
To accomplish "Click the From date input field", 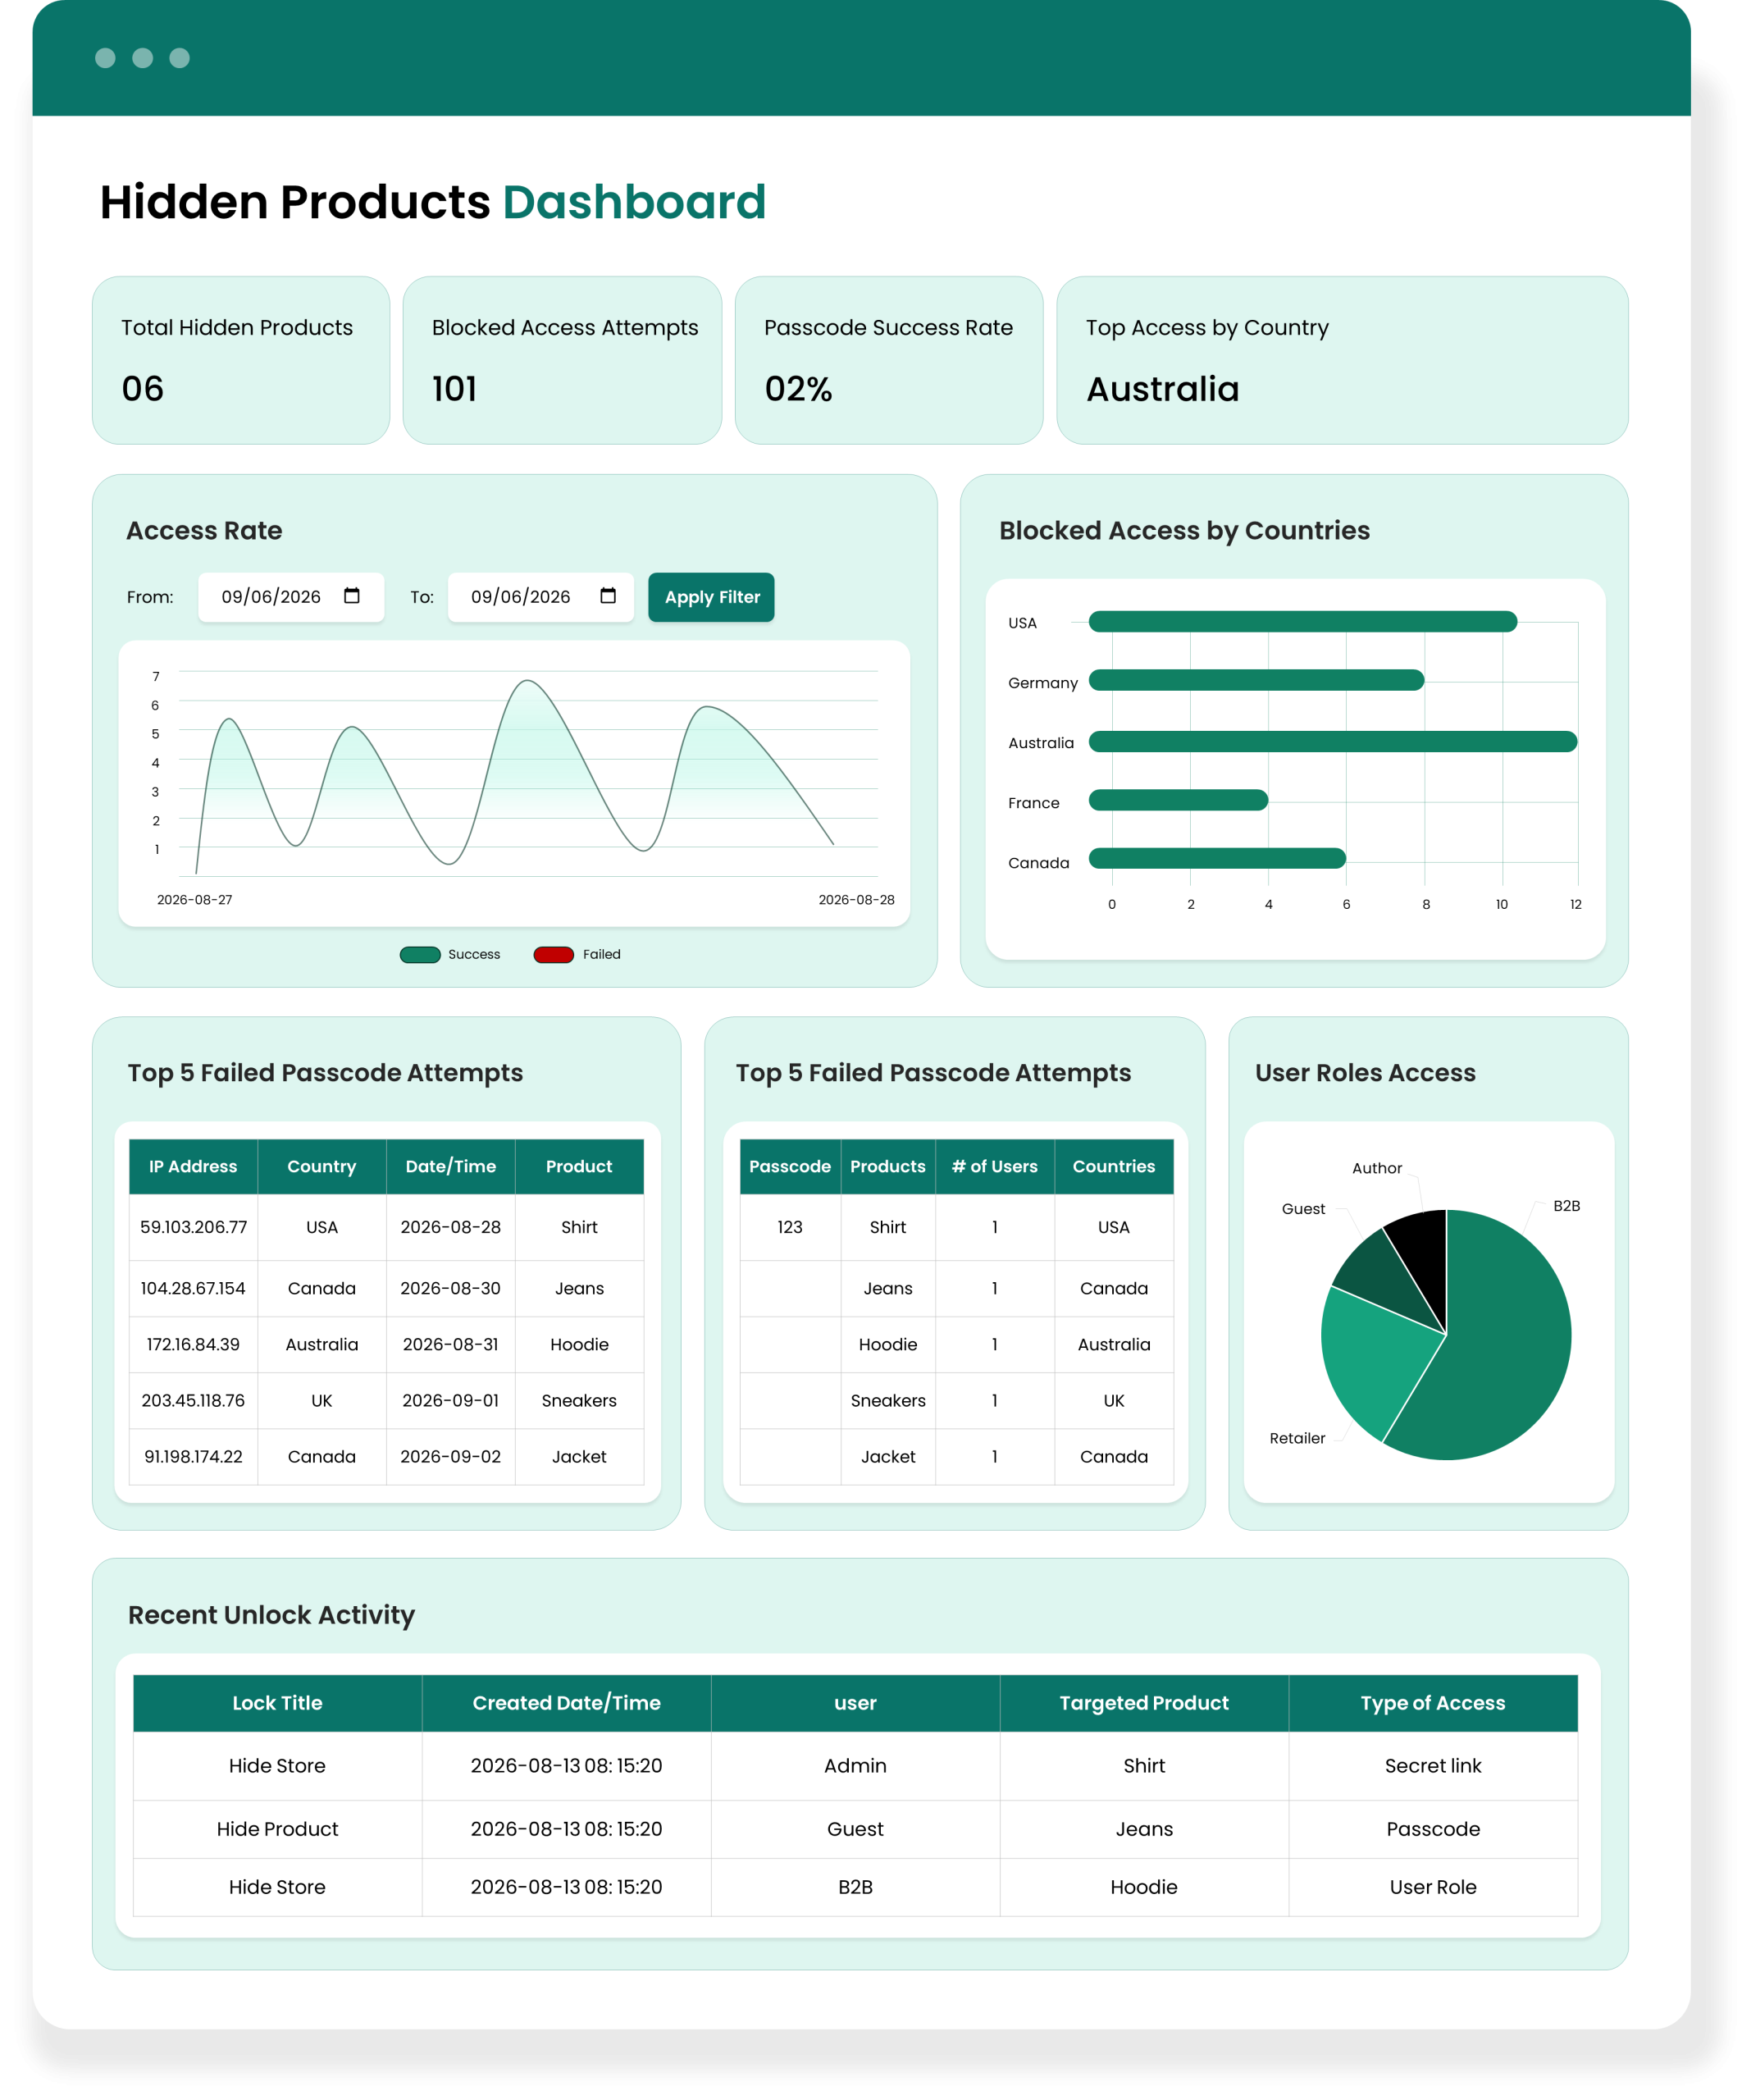I will (x=291, y=597).
